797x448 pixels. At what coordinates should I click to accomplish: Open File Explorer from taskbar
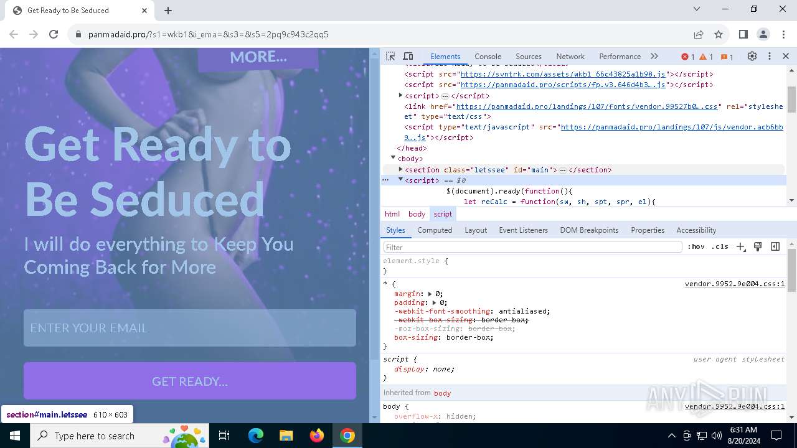pyautogui.click(x=286, y=436)
